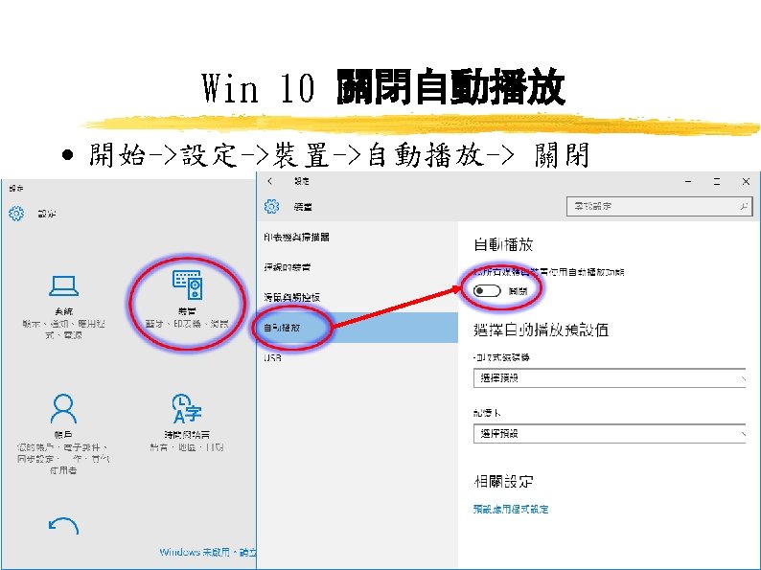Open the Time & Language clock icon
Image resolution: width=761 pixels, height=570 pixels.
pos(187,408)
